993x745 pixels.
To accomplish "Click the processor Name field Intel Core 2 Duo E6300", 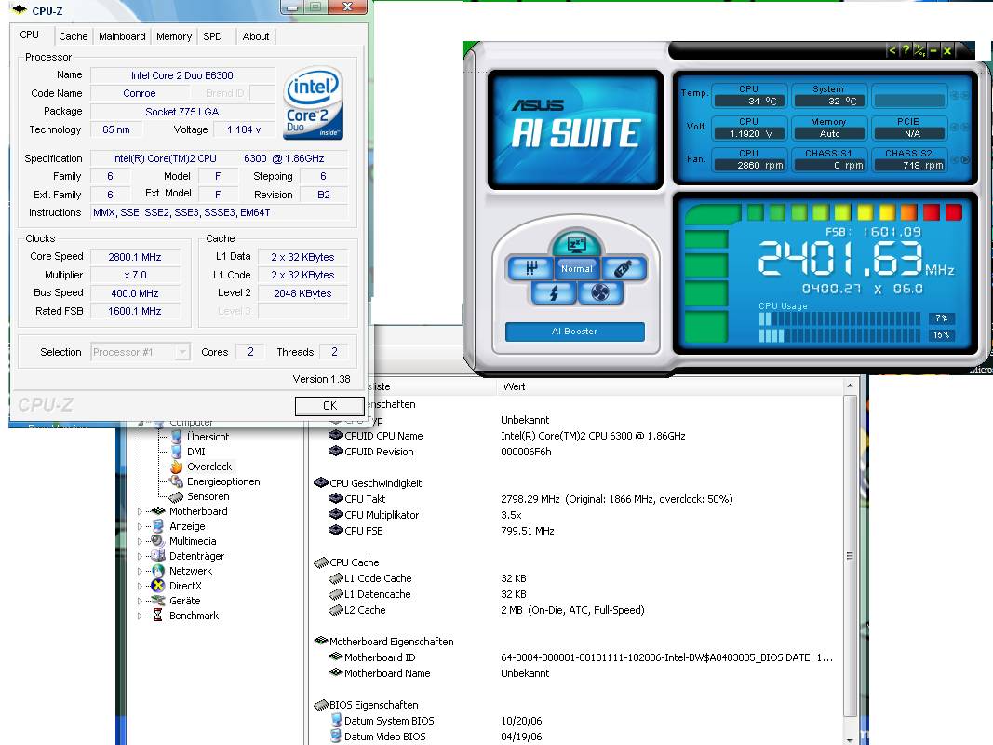I will click(x=182, y=75).
